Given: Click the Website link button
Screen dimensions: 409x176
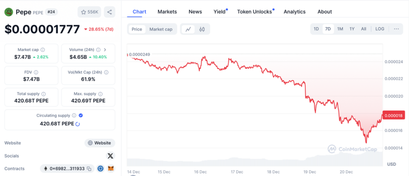Looking at the screenshot, I should tap(100, 143).
